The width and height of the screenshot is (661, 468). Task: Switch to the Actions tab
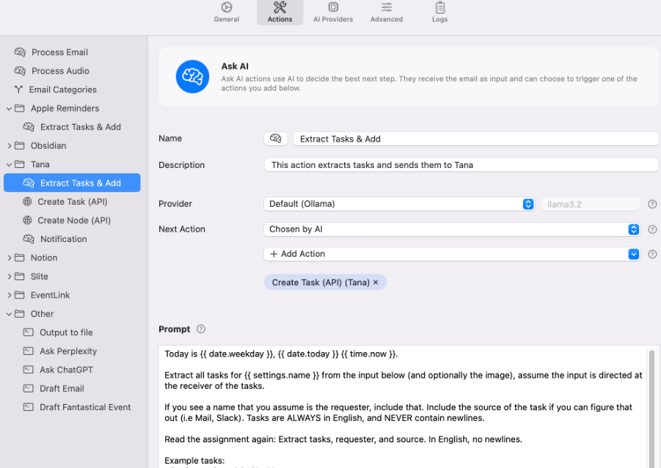click(280, 12)
